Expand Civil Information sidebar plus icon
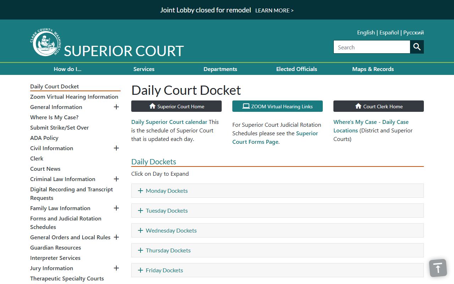Viewport: 454px width, 284px height. tap(116, 148)
